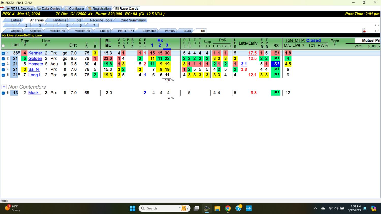Image resolution: width=381 pixels, height=214 pixels.
Task: Open the Data Centre tab
Action: [x=49, y=8]
